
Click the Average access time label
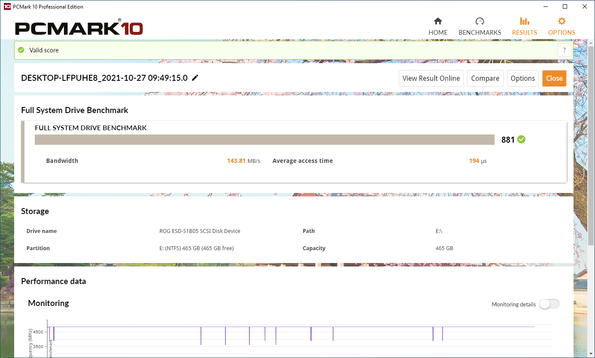click(x=303, y=161)
